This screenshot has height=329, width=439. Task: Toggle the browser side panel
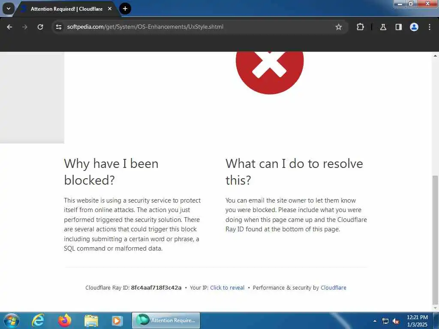(x=399, y=27)
